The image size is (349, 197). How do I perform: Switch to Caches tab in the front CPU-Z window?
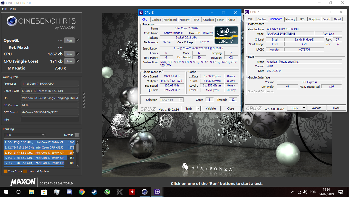point(156,20)
